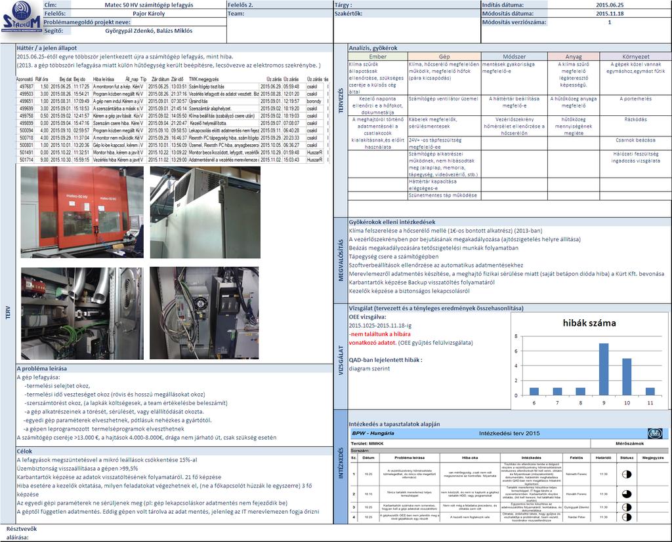Screen dimensions: 672x542
Task: Click the helpers cell 'Györgypál Zdenkó, Balázs Miklós'
Action: [x=149, y=31]
